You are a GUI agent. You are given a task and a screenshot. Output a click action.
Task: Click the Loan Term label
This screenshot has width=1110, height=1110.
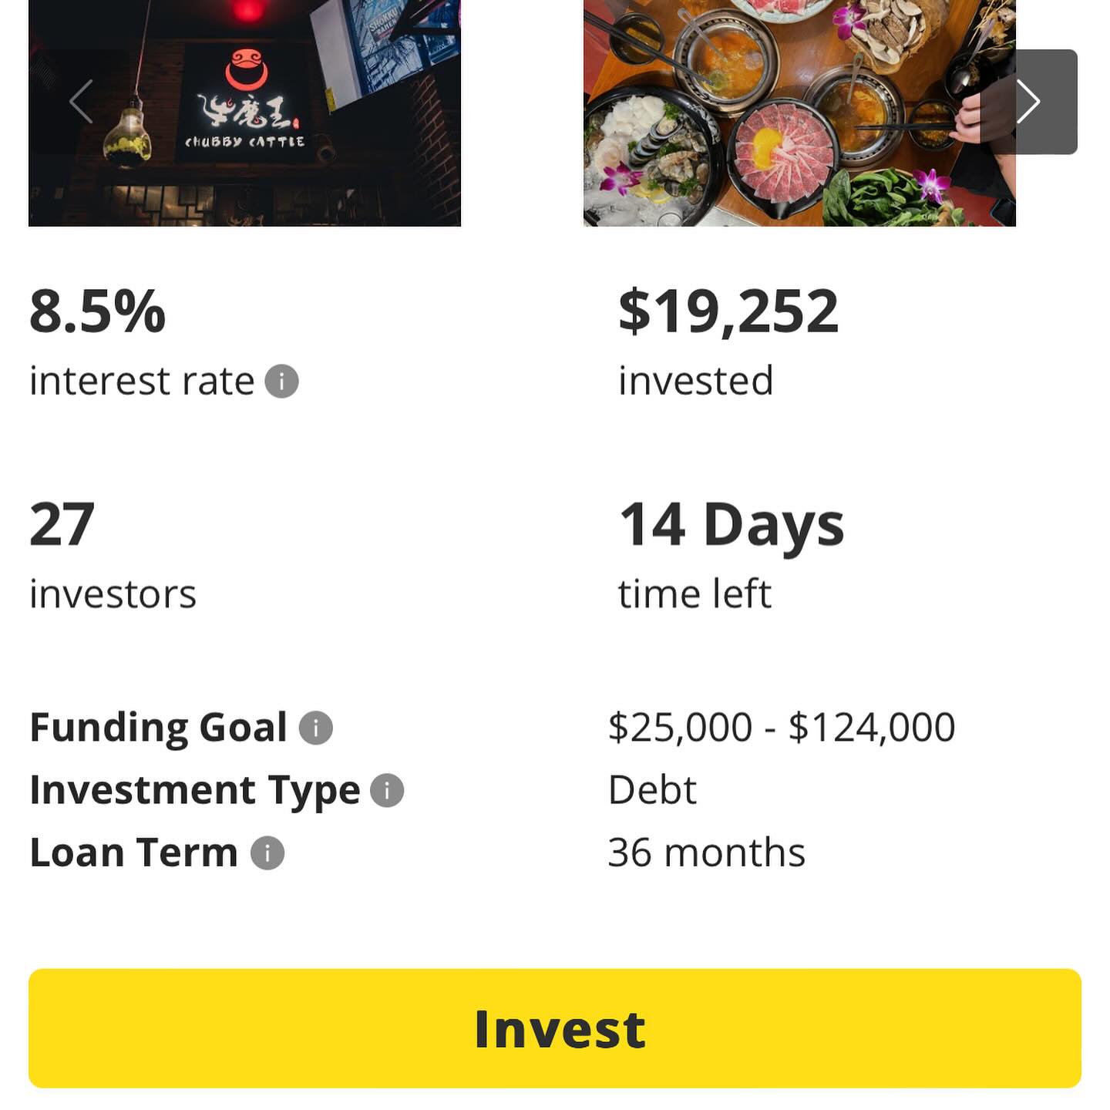[133, 853]
